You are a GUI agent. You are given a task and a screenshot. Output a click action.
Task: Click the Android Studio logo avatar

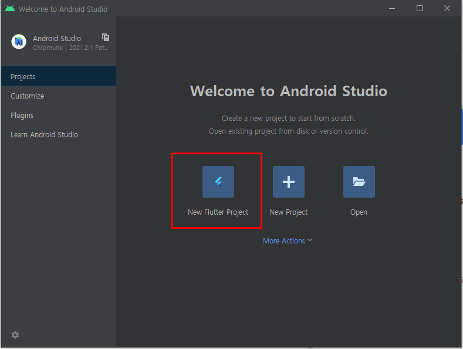pyautogui.click(x=19, y=42)
